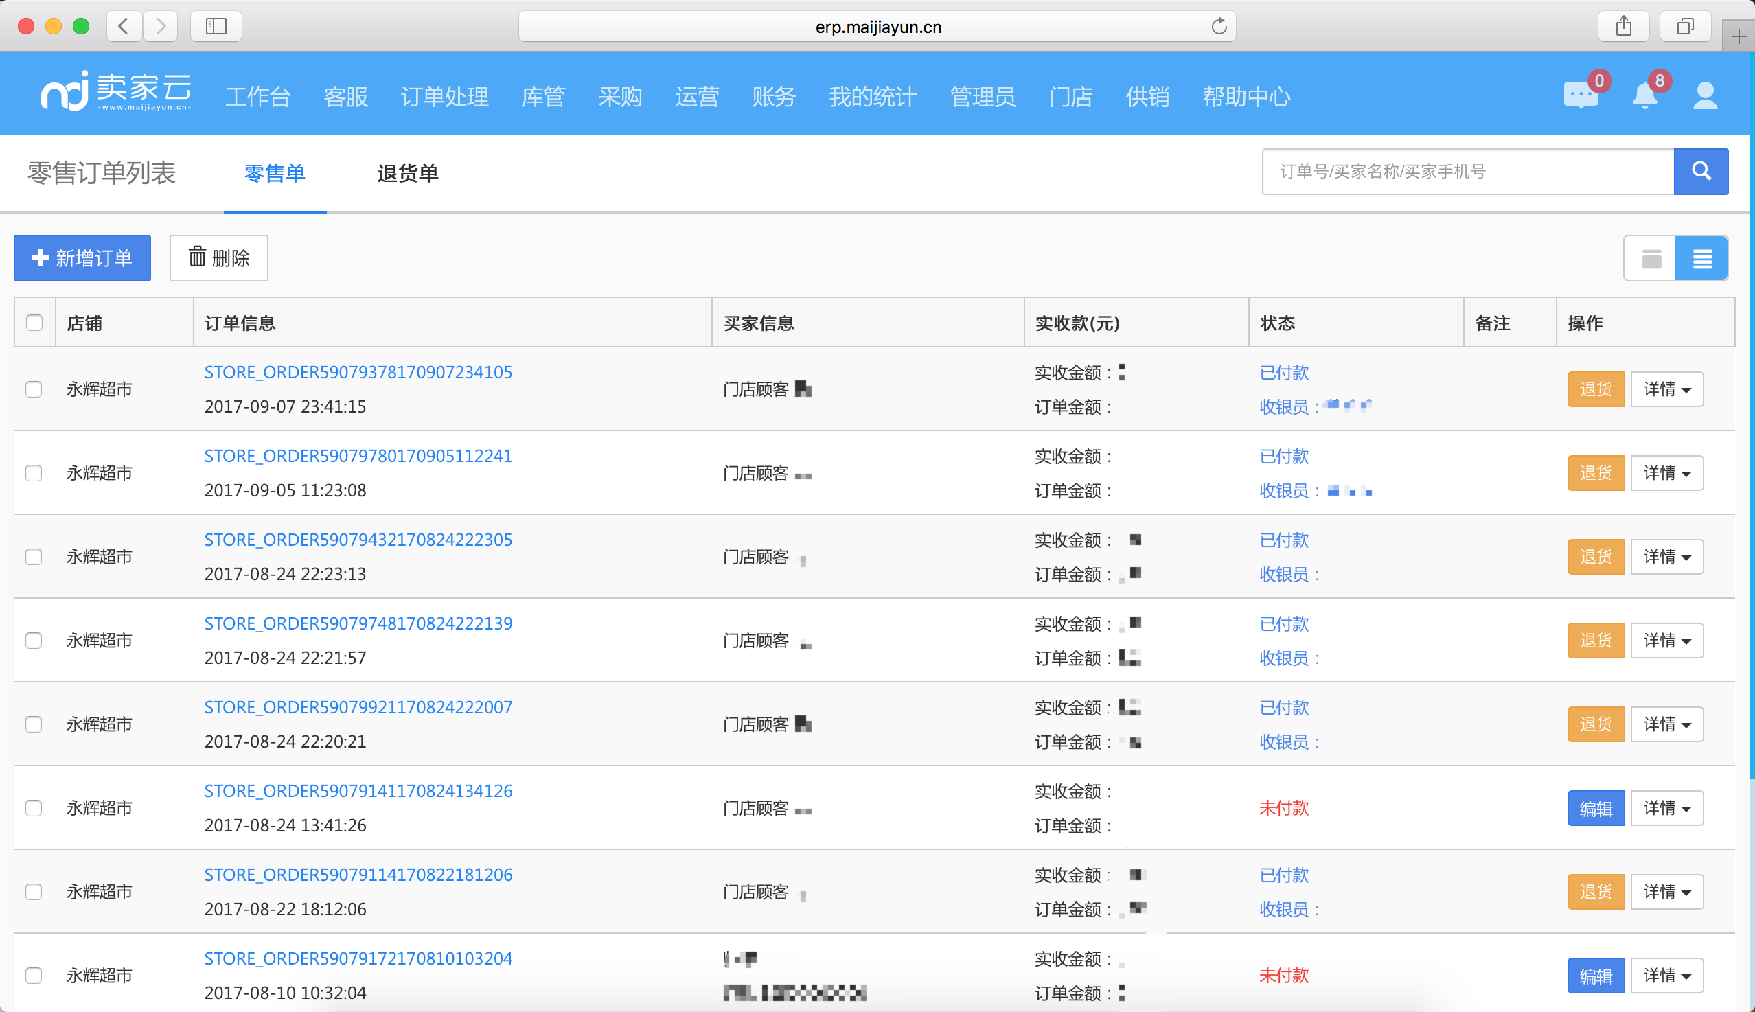Reload the page with the refresh icon
This screenshot has width=1755, height=1012.
pos(1219,26)
